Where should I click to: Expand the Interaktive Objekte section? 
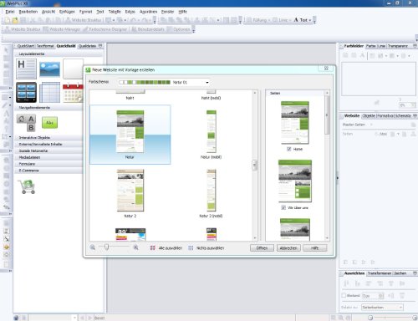point(48,138)
